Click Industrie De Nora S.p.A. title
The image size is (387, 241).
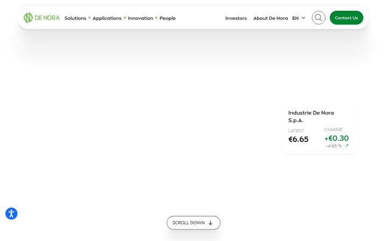click(x=311, y=117)
